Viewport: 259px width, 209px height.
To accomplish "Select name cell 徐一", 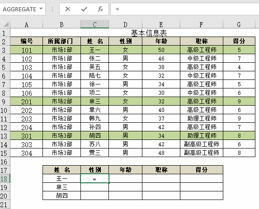I will click(x=94, y=84).
